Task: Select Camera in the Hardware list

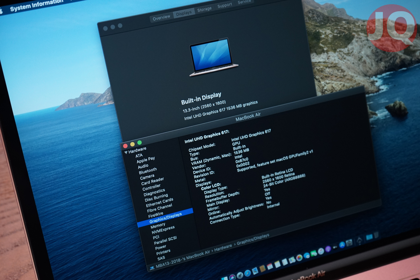Action: (147, 177)
